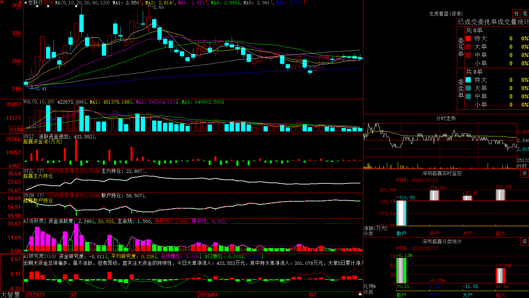Click the 12 month marker on the timeline

pos(74,295)
